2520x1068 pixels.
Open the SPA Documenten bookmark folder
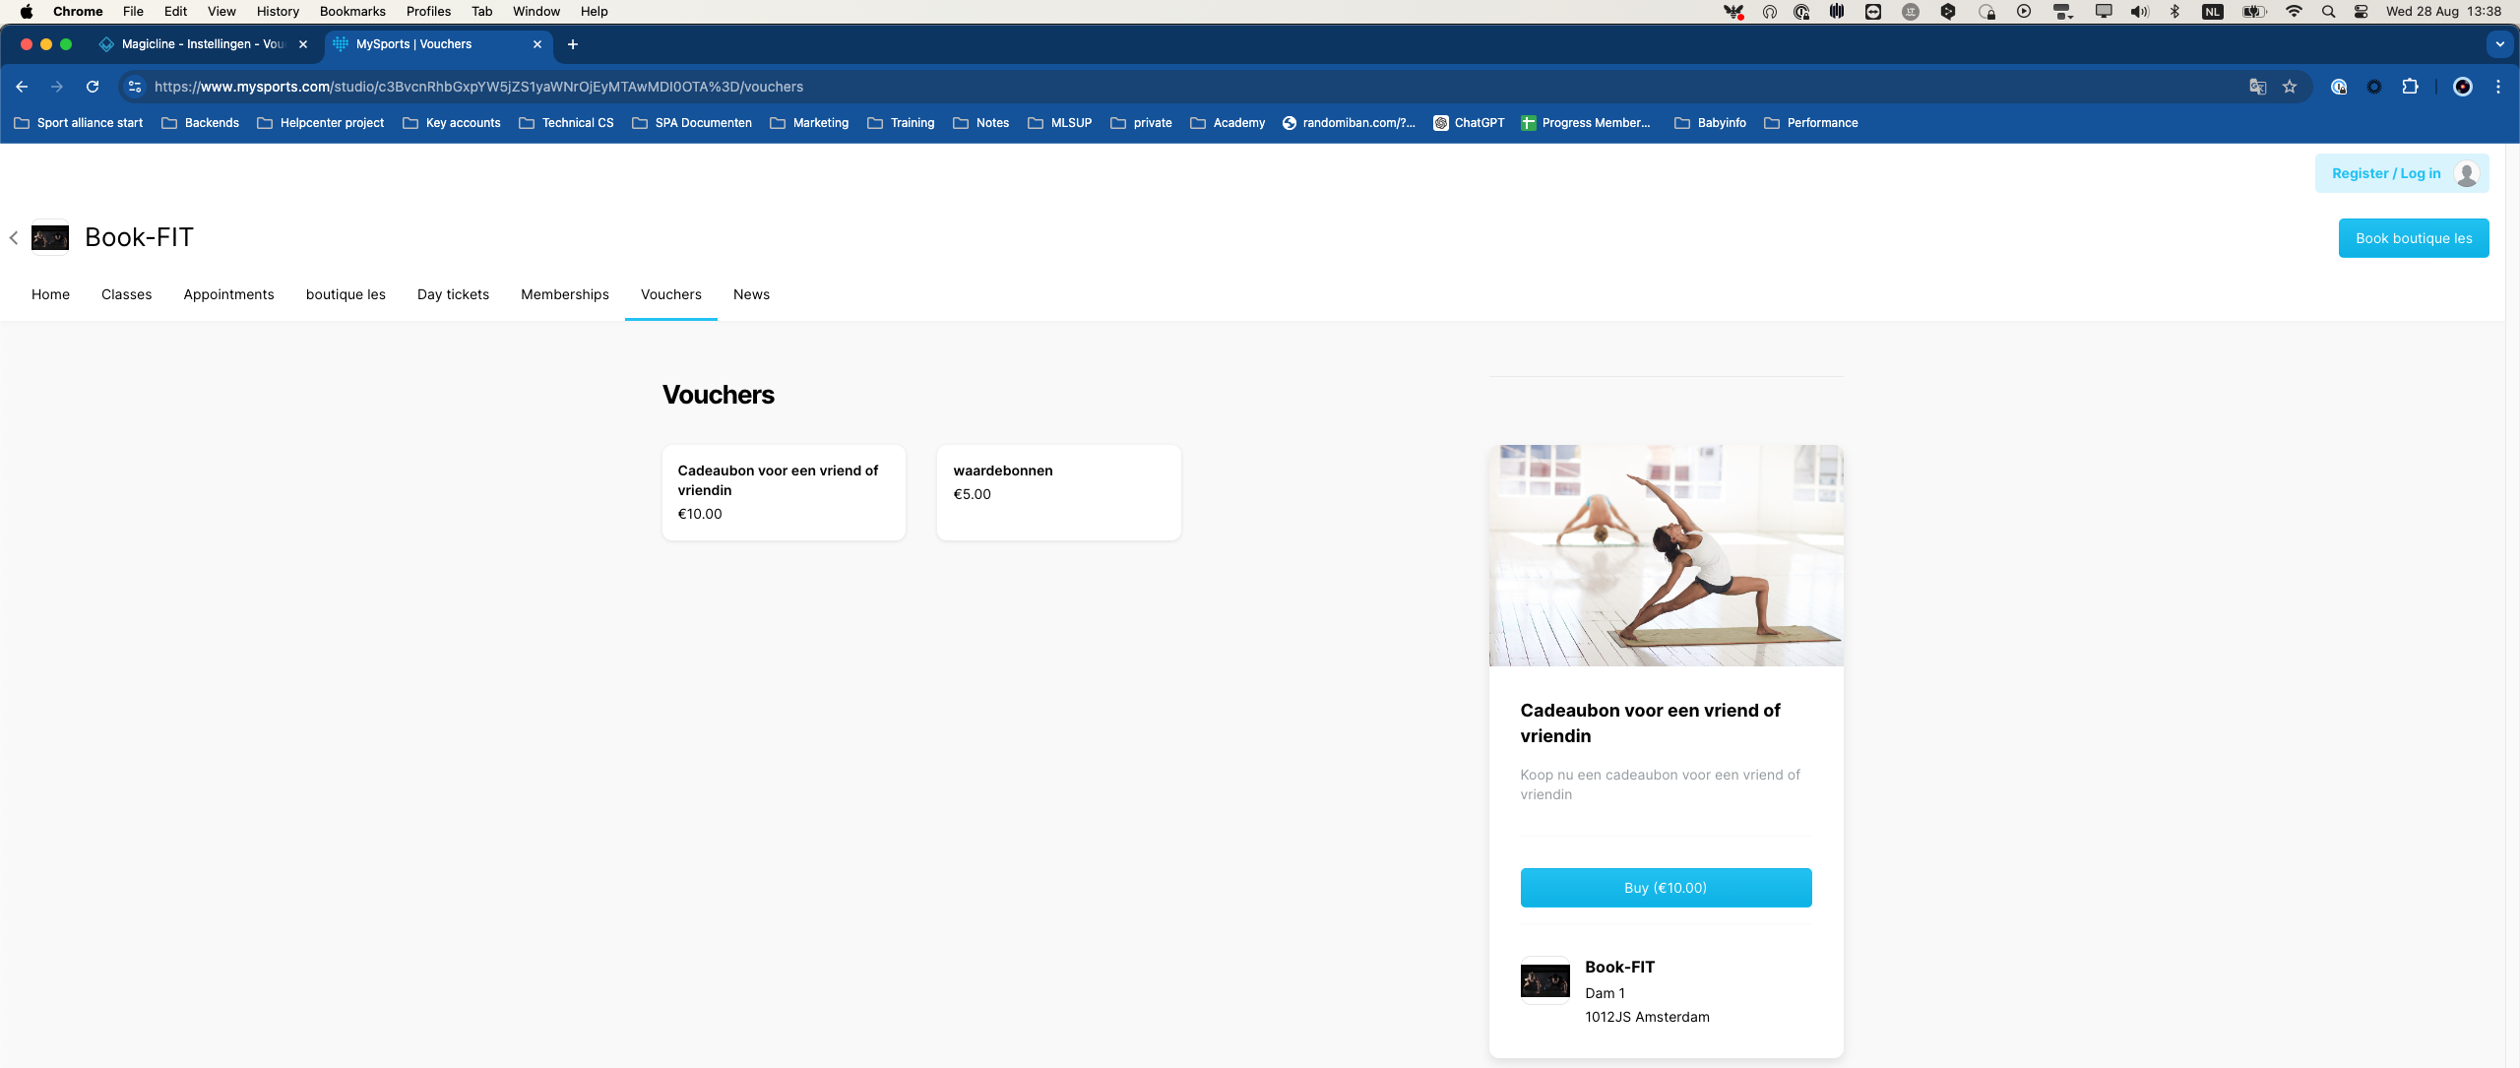pos(692,123)
